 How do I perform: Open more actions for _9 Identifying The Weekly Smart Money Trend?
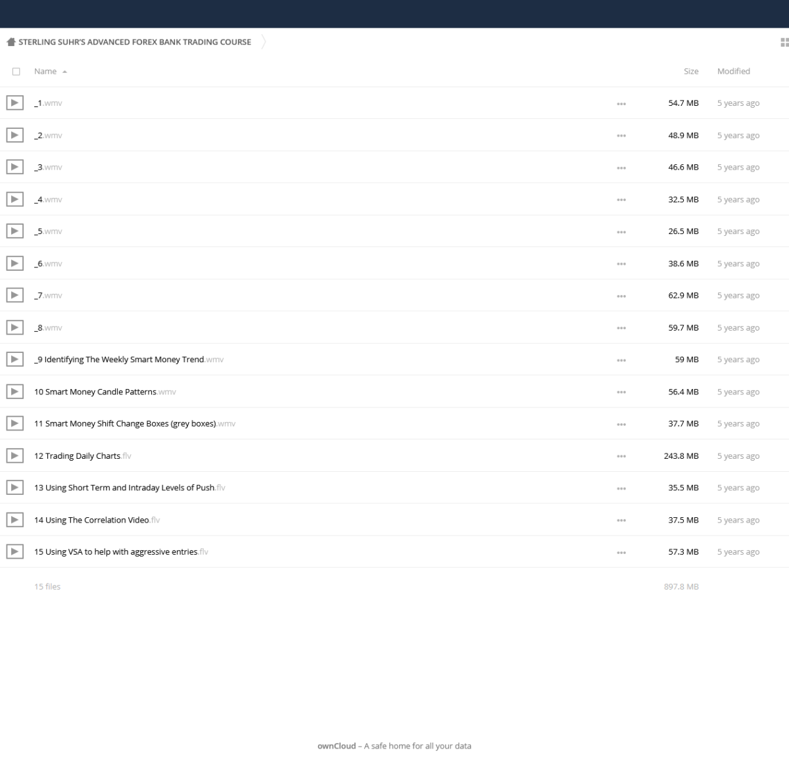[621, 360]
